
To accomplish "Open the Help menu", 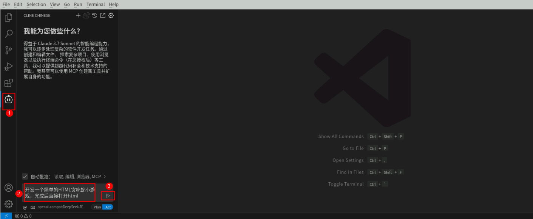I will [114, 5].
